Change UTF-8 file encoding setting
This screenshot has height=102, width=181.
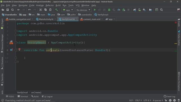tap(147, 100)
